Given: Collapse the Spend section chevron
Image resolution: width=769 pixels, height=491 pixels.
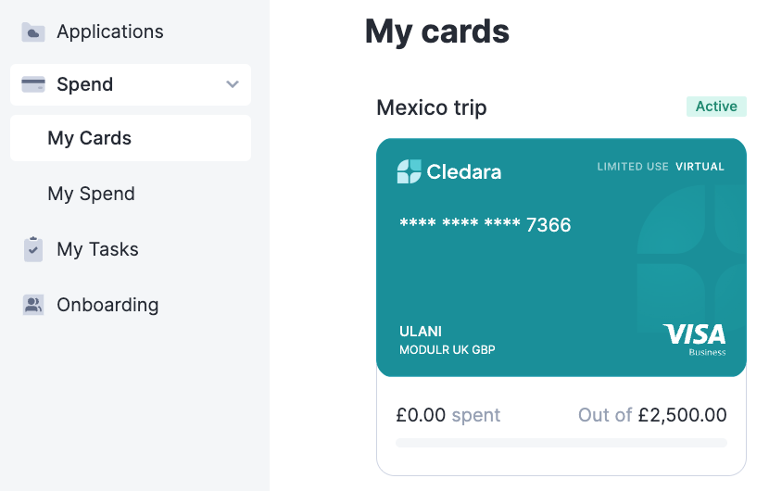Looking at the screenshot, I should [x=233, y=84].
